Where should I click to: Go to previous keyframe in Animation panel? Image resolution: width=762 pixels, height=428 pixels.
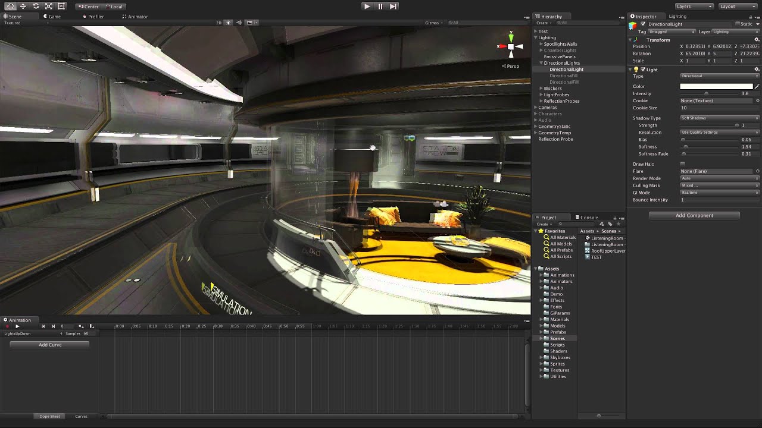point(43,326)
